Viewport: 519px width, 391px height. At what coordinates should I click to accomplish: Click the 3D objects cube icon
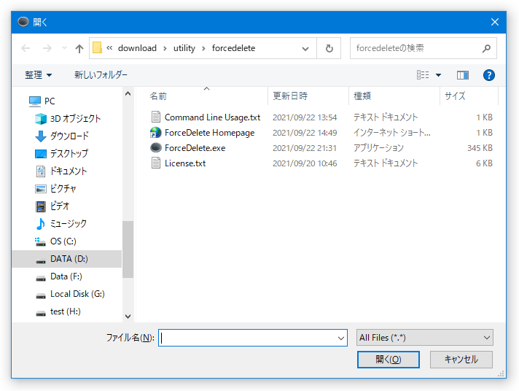41,119
